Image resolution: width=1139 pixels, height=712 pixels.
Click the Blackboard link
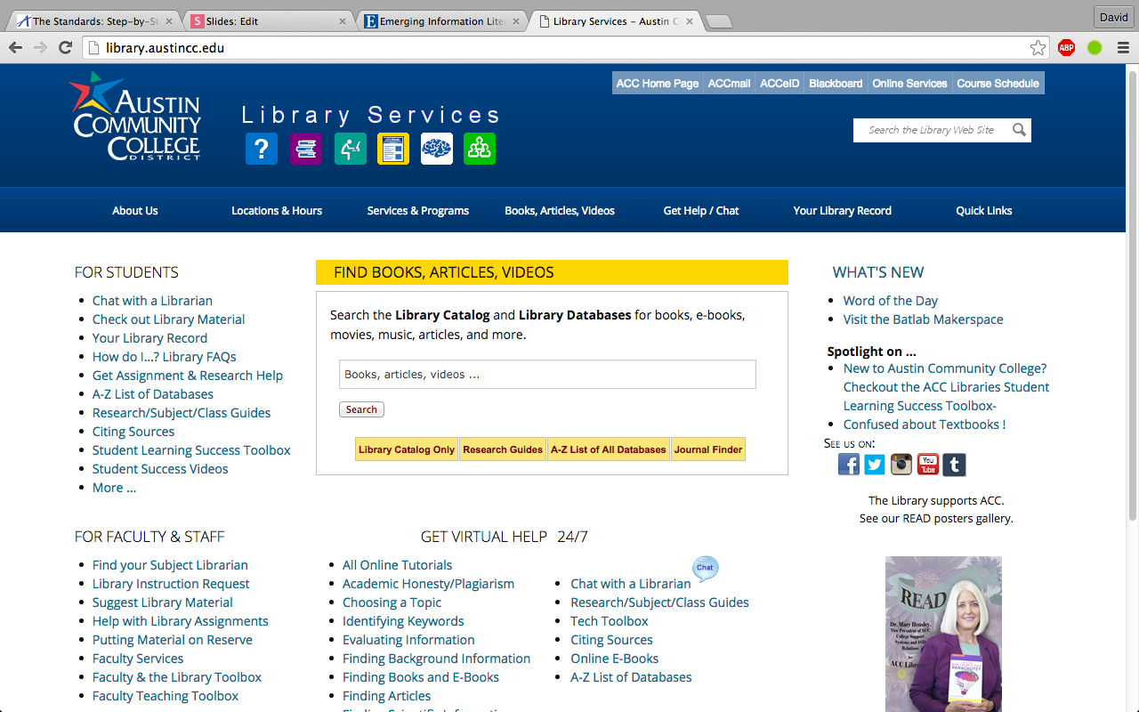coord(836,84)
